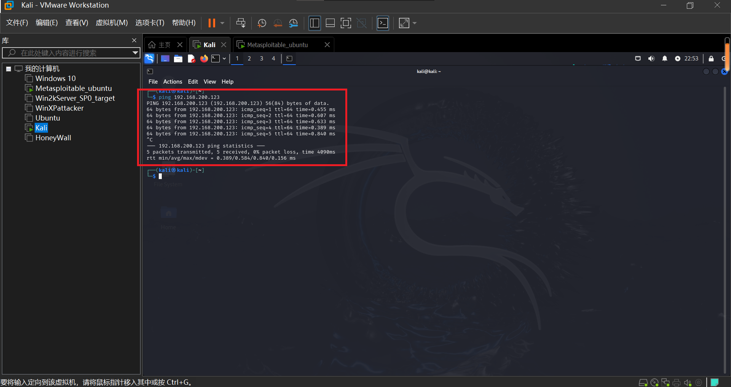Switch to the Metasploitable_ubuntu tab
This screenshot has height=387, width=731.
coord(278,45)
